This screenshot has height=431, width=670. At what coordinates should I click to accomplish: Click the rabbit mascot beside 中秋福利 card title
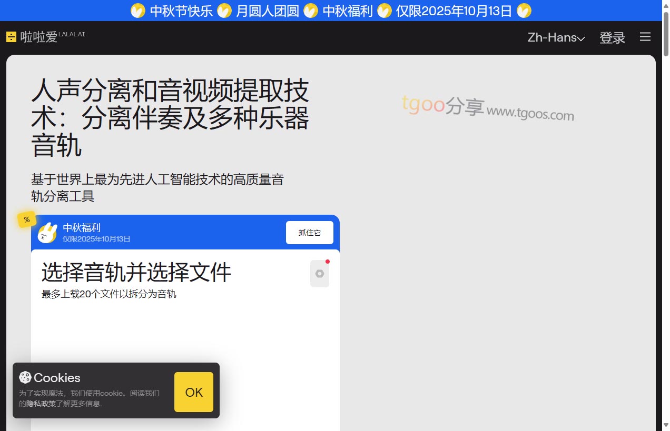click(47, 233)
